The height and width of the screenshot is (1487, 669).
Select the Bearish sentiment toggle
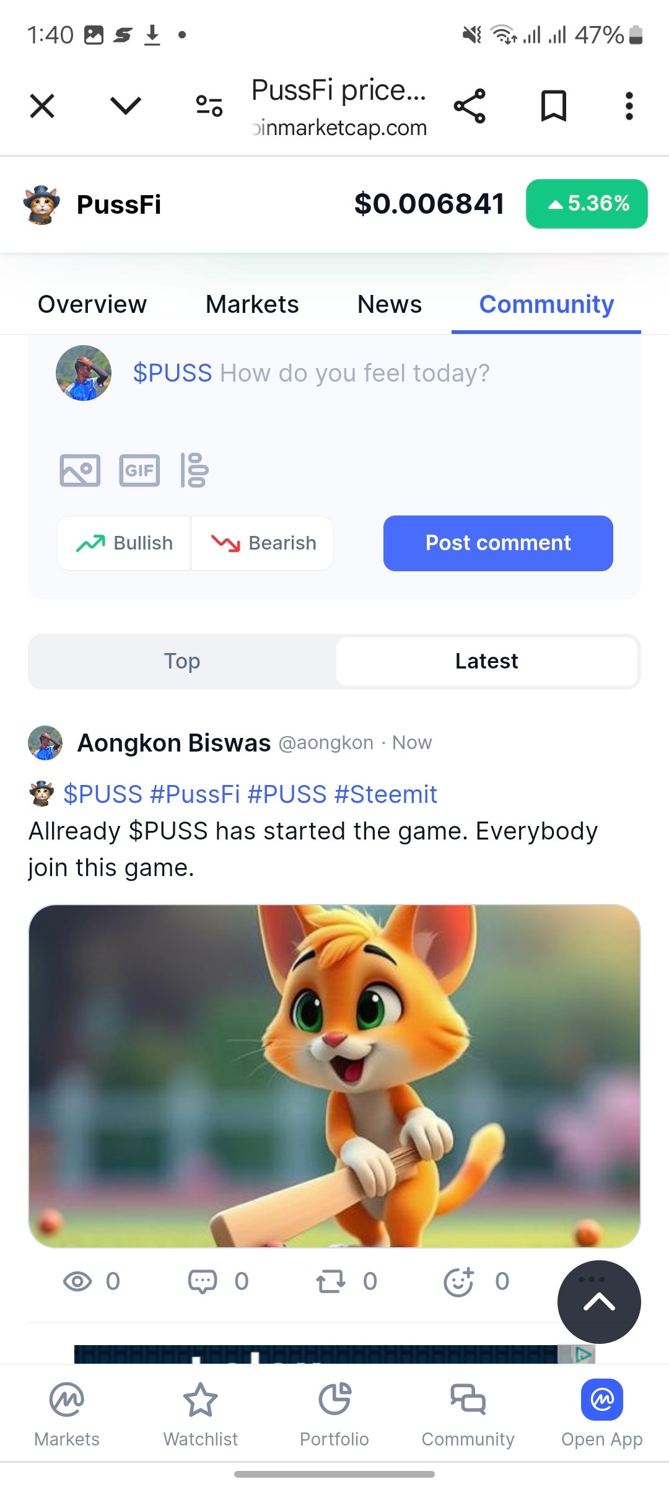[263, 543]
